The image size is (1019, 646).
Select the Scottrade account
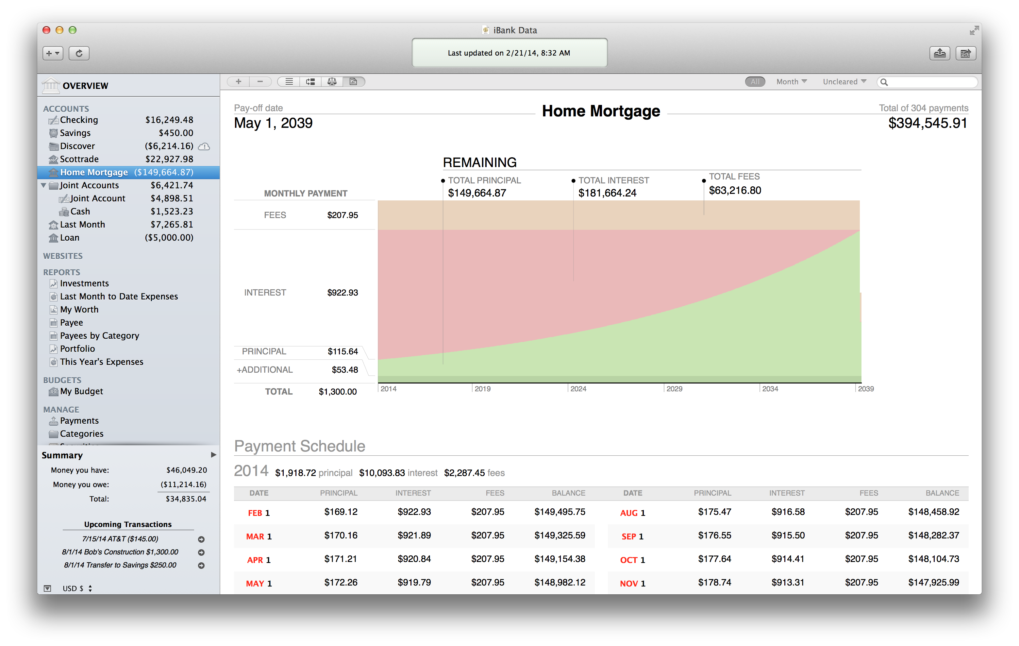[x=79, y=159]
